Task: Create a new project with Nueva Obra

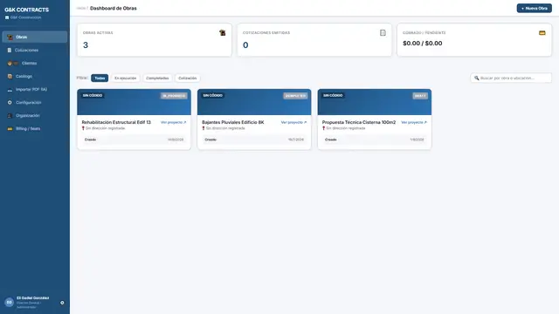Action: pos(534,8)
